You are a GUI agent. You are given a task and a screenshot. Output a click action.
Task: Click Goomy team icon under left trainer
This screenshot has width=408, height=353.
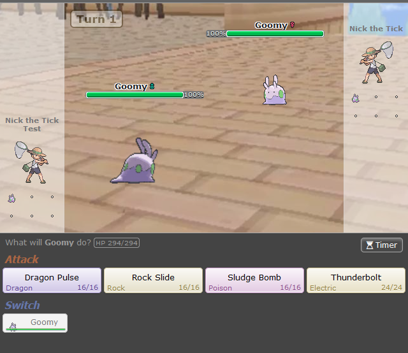pyautogui.click(x=11, y=198)
